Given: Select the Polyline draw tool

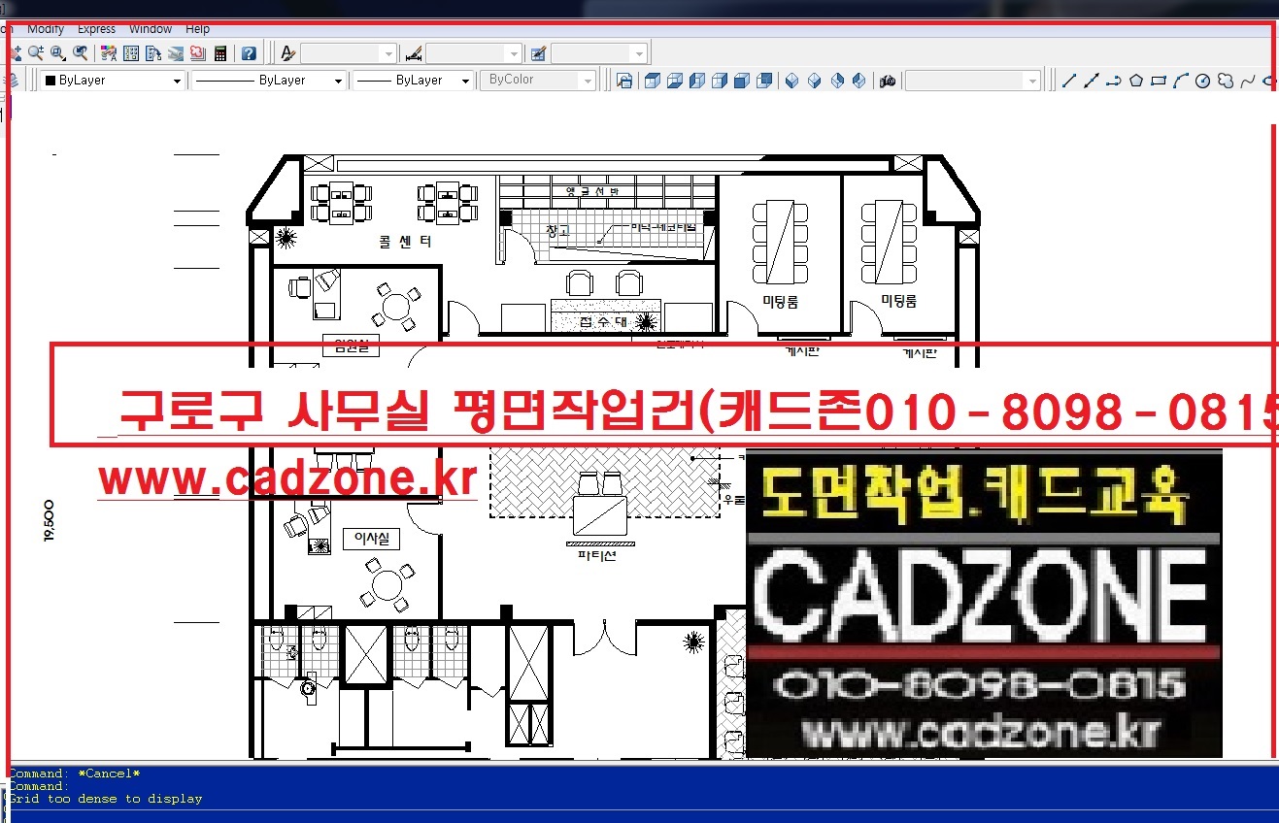Looking at the screenshot, I should 1114,81.
